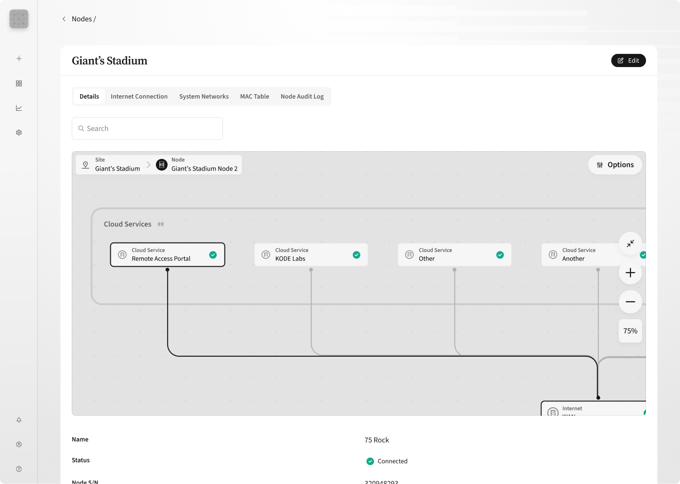The height and width of the screenshot is (484, 680).
Task: Click KODE Labs green status check
Action: 357,255
